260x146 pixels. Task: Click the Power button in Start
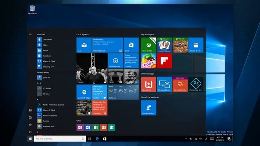point(30,132)
